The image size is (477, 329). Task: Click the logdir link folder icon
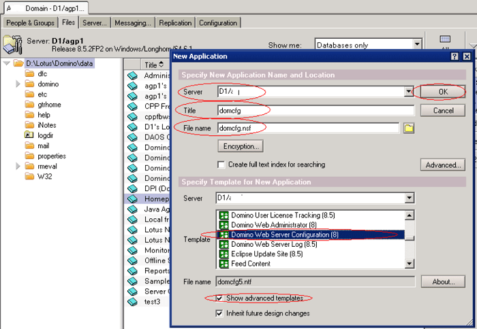29,135
